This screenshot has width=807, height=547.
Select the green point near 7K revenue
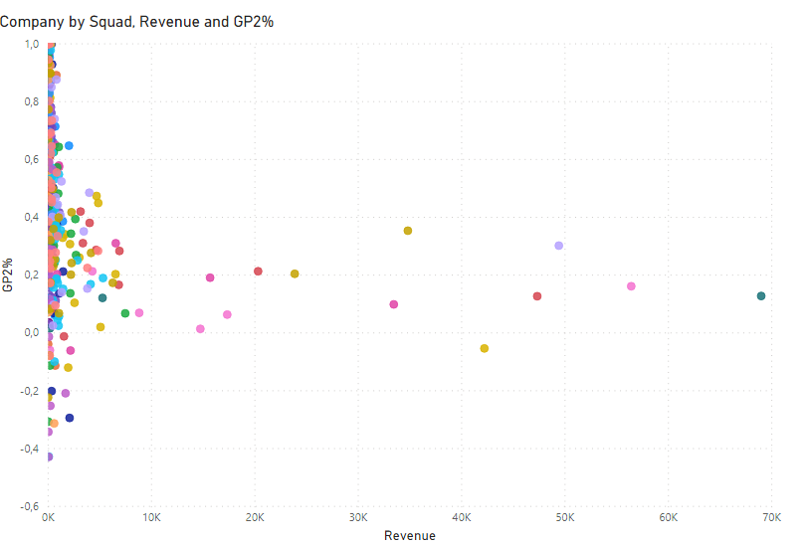(x=125, y=313)
